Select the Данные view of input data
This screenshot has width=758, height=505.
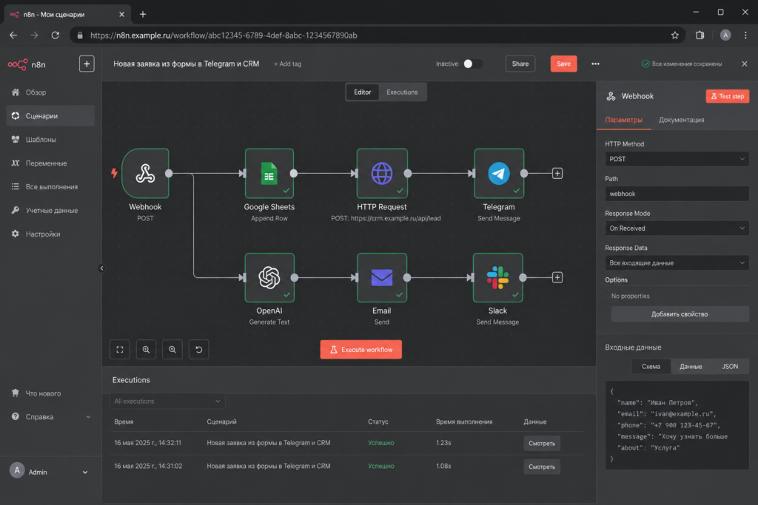point(691,367)
